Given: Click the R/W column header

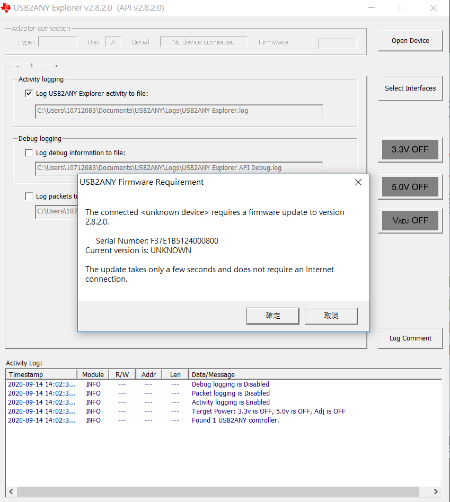Looking at the screenshot, I should point(122,374).
